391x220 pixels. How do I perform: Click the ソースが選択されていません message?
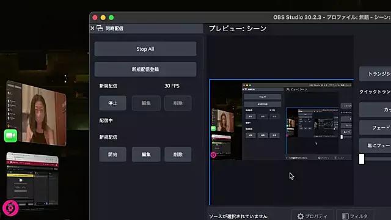238,216
